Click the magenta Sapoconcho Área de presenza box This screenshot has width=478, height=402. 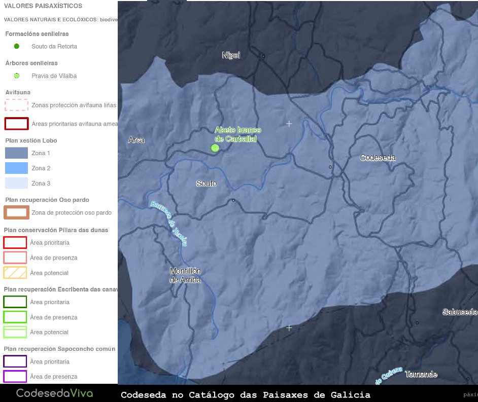(15, 377)
